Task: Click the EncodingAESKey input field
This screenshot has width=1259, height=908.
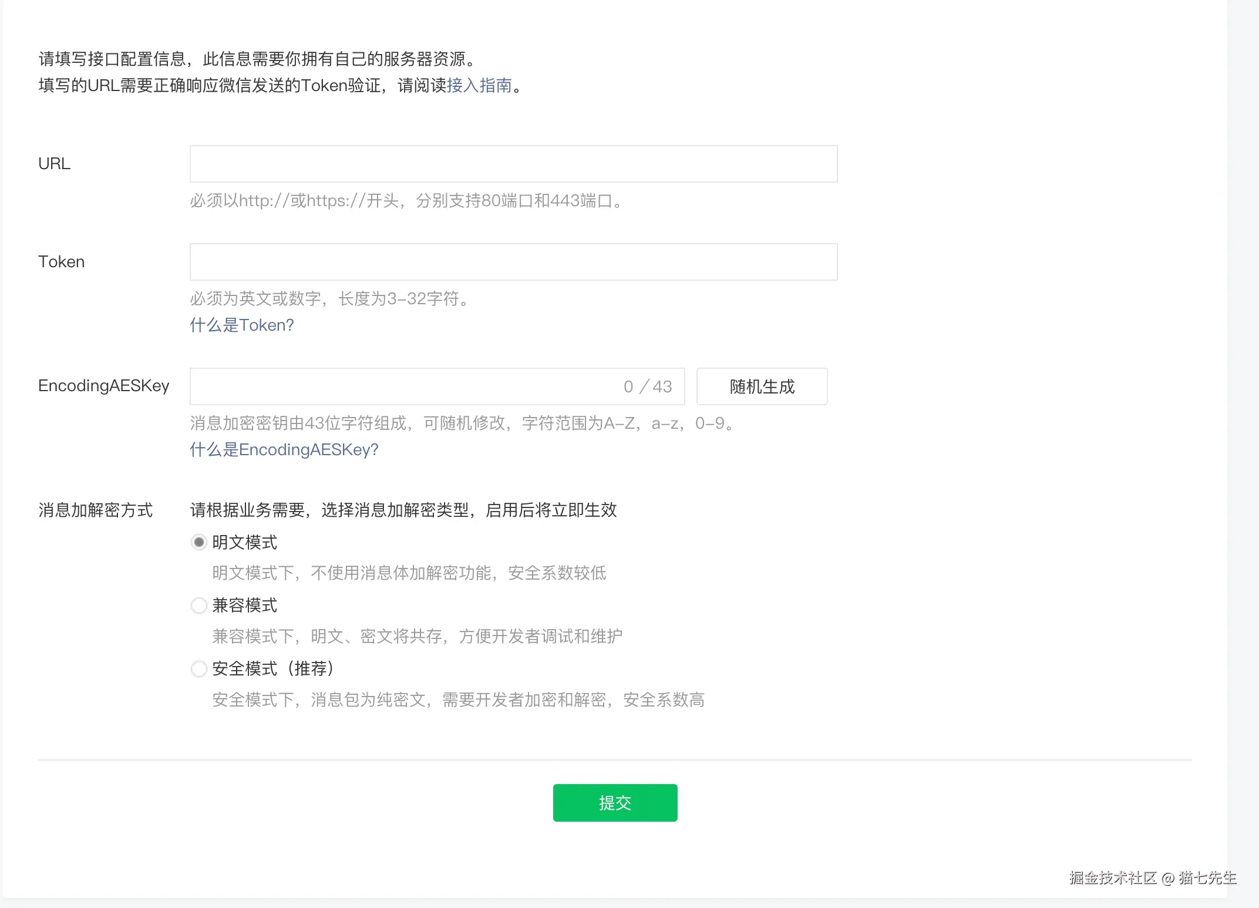Action: [x=405, y=386]
